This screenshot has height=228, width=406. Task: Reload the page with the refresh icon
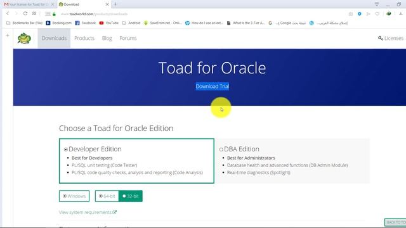click(25, 14)
